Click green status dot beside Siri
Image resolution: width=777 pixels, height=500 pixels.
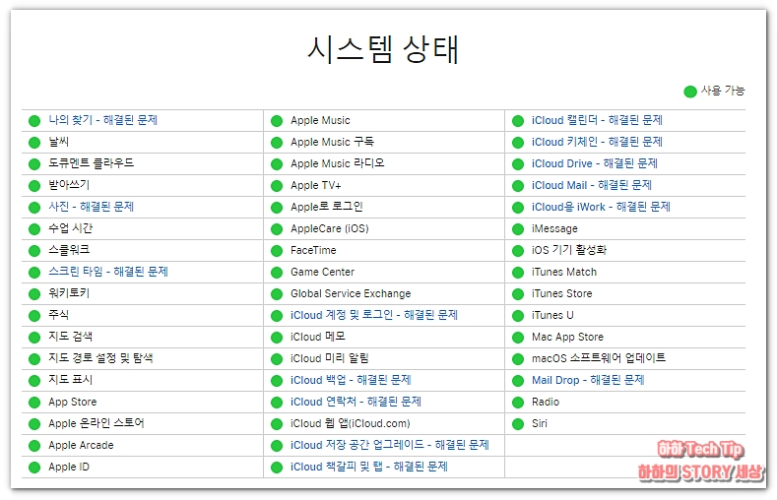coord(518,424)
